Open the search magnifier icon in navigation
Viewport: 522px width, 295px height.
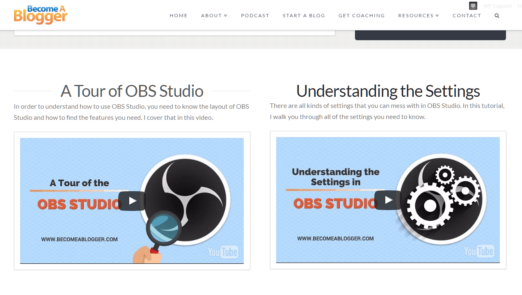pyautogui.click(x=497, y=16)
